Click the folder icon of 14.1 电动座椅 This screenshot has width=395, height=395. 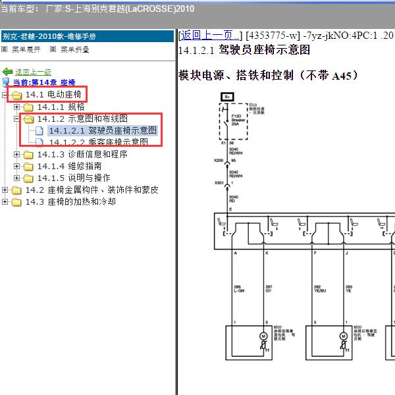tap(17, 95)
